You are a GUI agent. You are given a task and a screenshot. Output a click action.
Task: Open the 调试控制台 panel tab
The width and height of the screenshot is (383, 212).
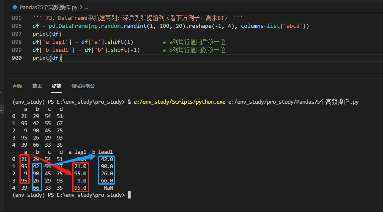pos(83,86)
